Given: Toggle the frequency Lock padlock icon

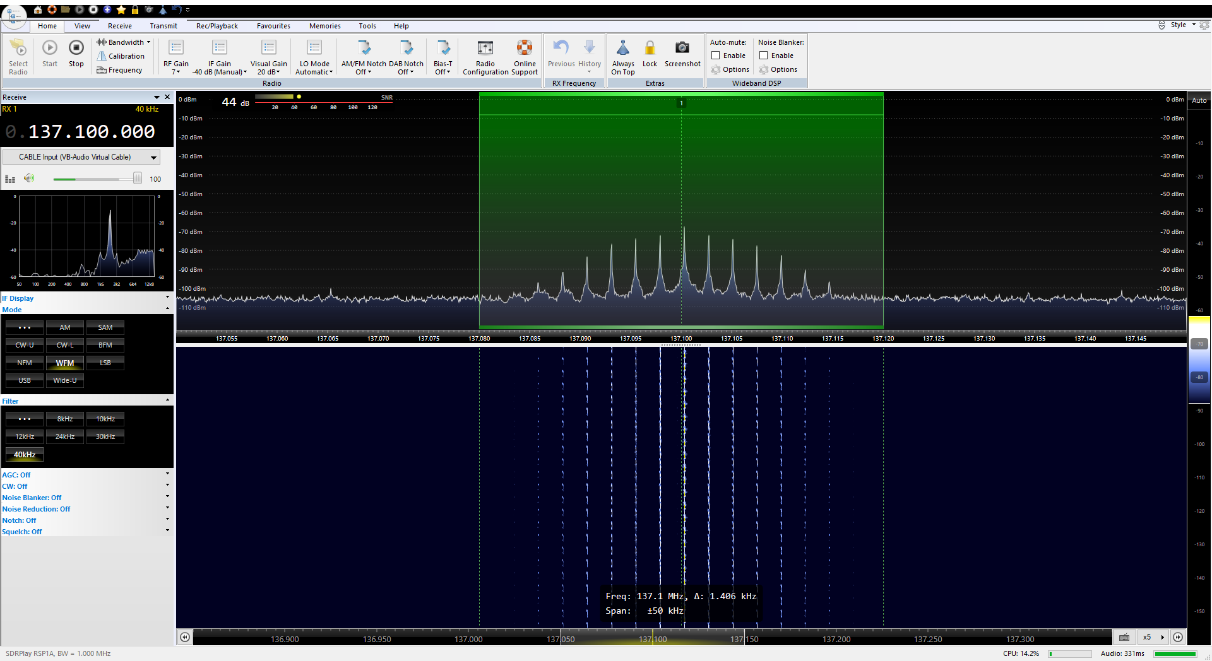Looking at the screenshot, I should click(x=650, y=48).
